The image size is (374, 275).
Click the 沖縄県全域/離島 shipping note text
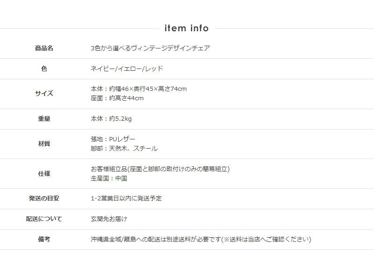point(201,239)
